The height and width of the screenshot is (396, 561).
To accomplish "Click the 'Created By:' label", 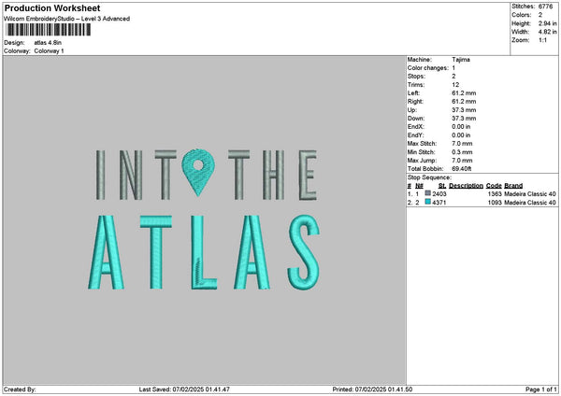I will [20, 389].
